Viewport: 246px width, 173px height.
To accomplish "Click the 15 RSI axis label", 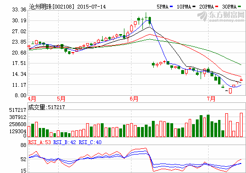I will point(23,171).
